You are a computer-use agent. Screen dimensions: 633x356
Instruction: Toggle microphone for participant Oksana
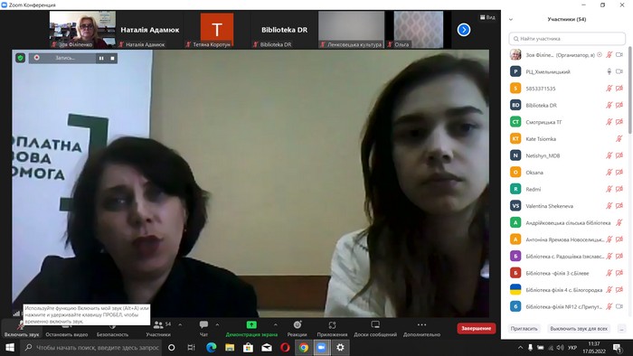pos(609,173)
